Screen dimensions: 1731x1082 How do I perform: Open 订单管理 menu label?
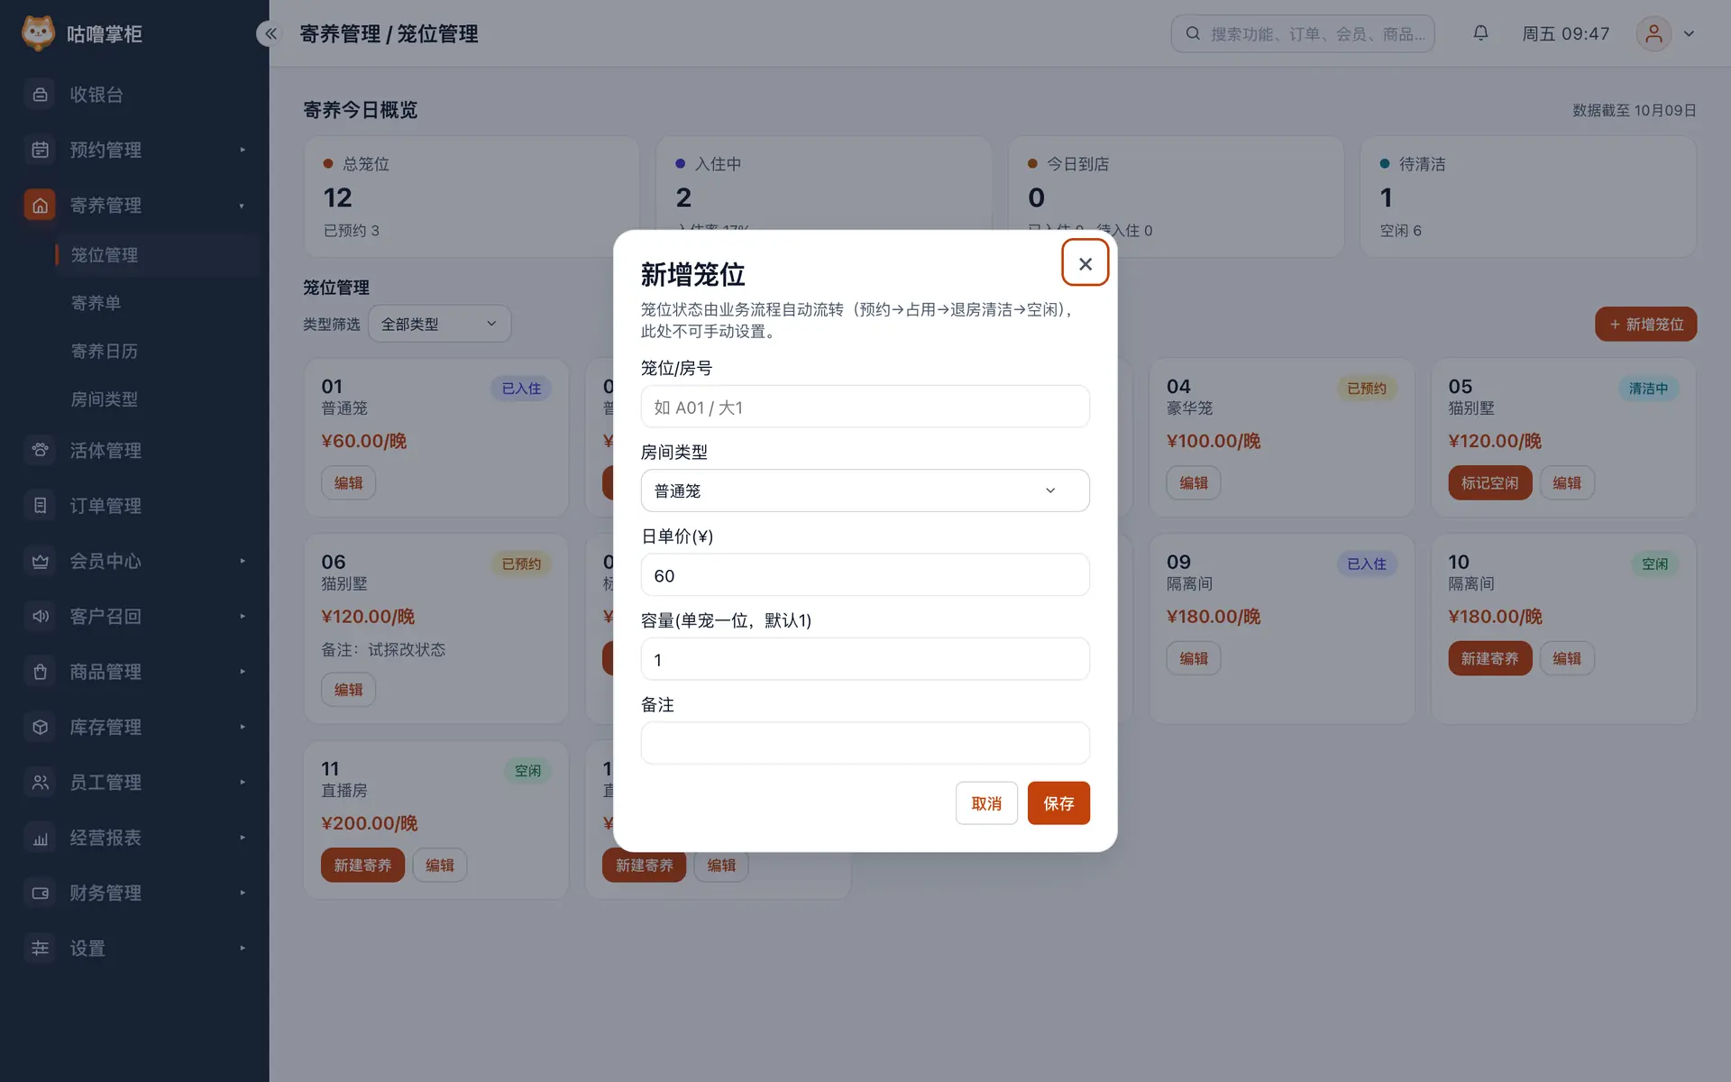click(x=105, y=506)
